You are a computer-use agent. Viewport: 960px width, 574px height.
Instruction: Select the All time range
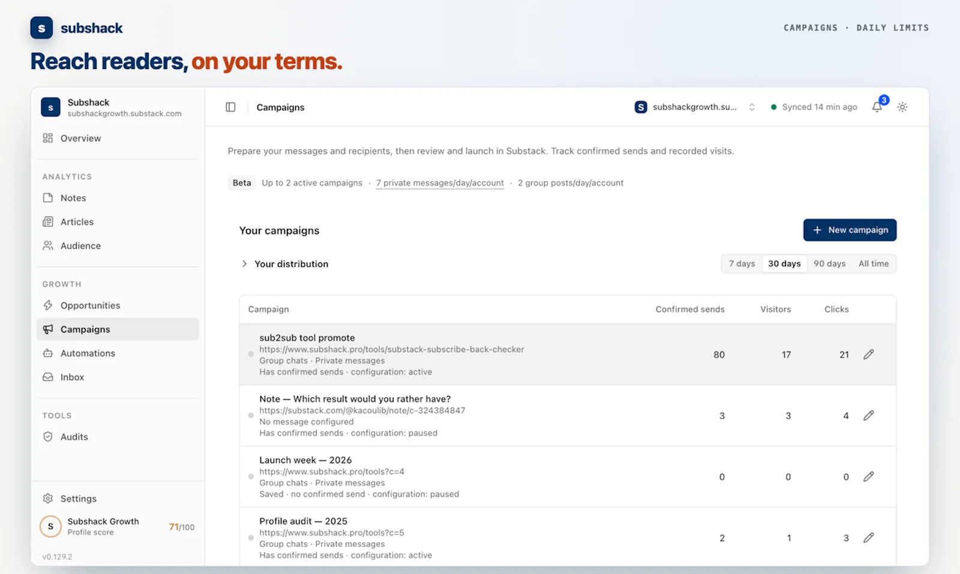(x=874, y=264)
